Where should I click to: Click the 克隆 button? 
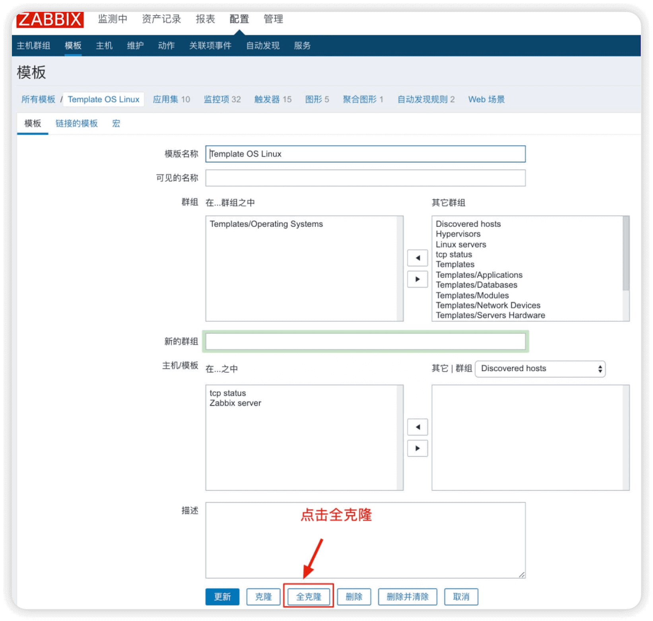click(x=263, y=597)
